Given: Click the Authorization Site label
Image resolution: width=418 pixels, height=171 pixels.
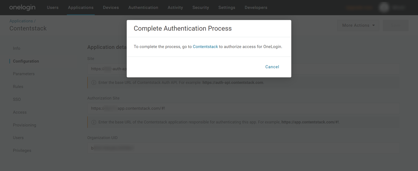Looking at the screenshot, I should point(103,98).
